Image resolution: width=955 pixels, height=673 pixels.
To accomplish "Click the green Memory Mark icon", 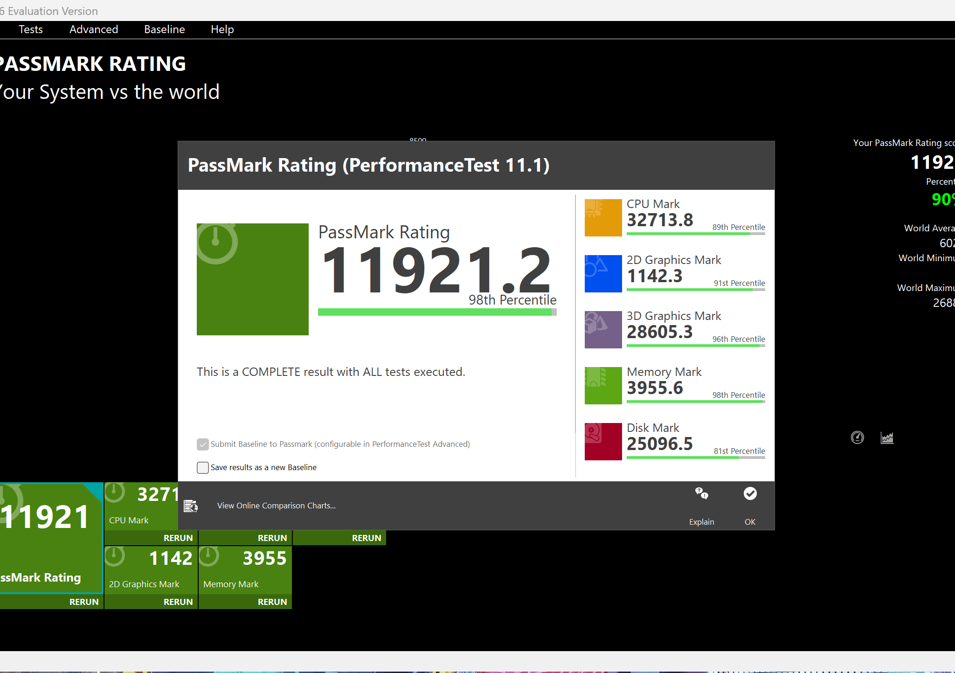I will (x=603, y=386).
